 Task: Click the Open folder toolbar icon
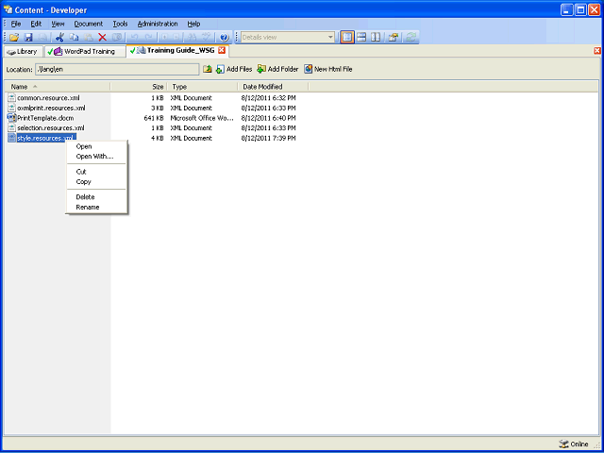tap(14, 38)
